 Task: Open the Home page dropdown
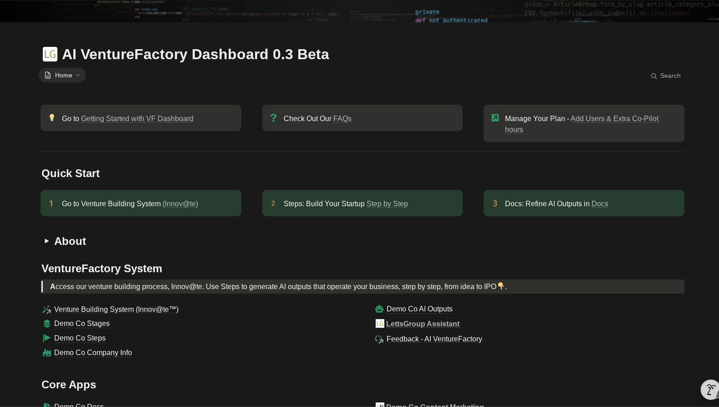[62, 76]
